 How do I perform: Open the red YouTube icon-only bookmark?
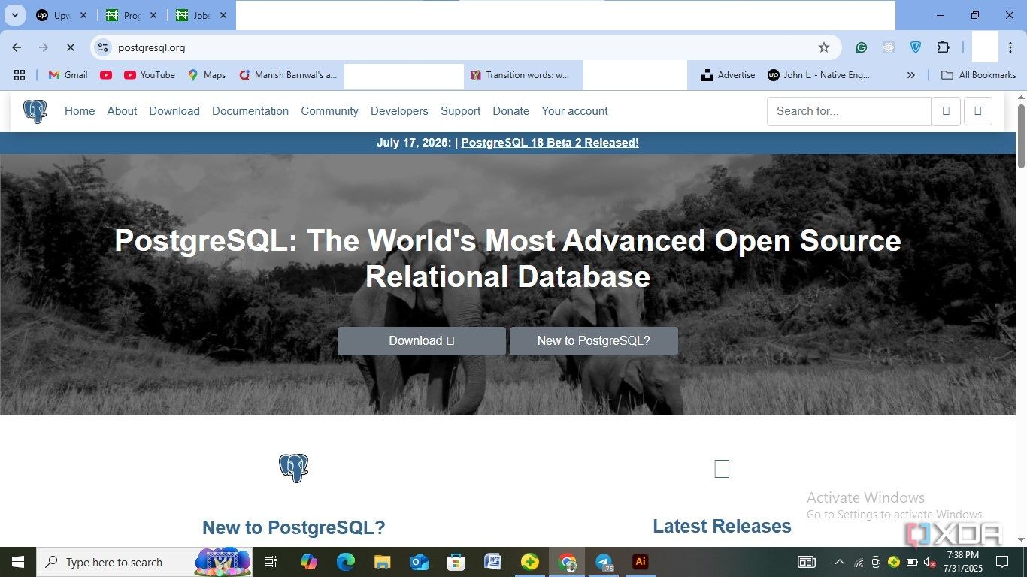point(106,75)
